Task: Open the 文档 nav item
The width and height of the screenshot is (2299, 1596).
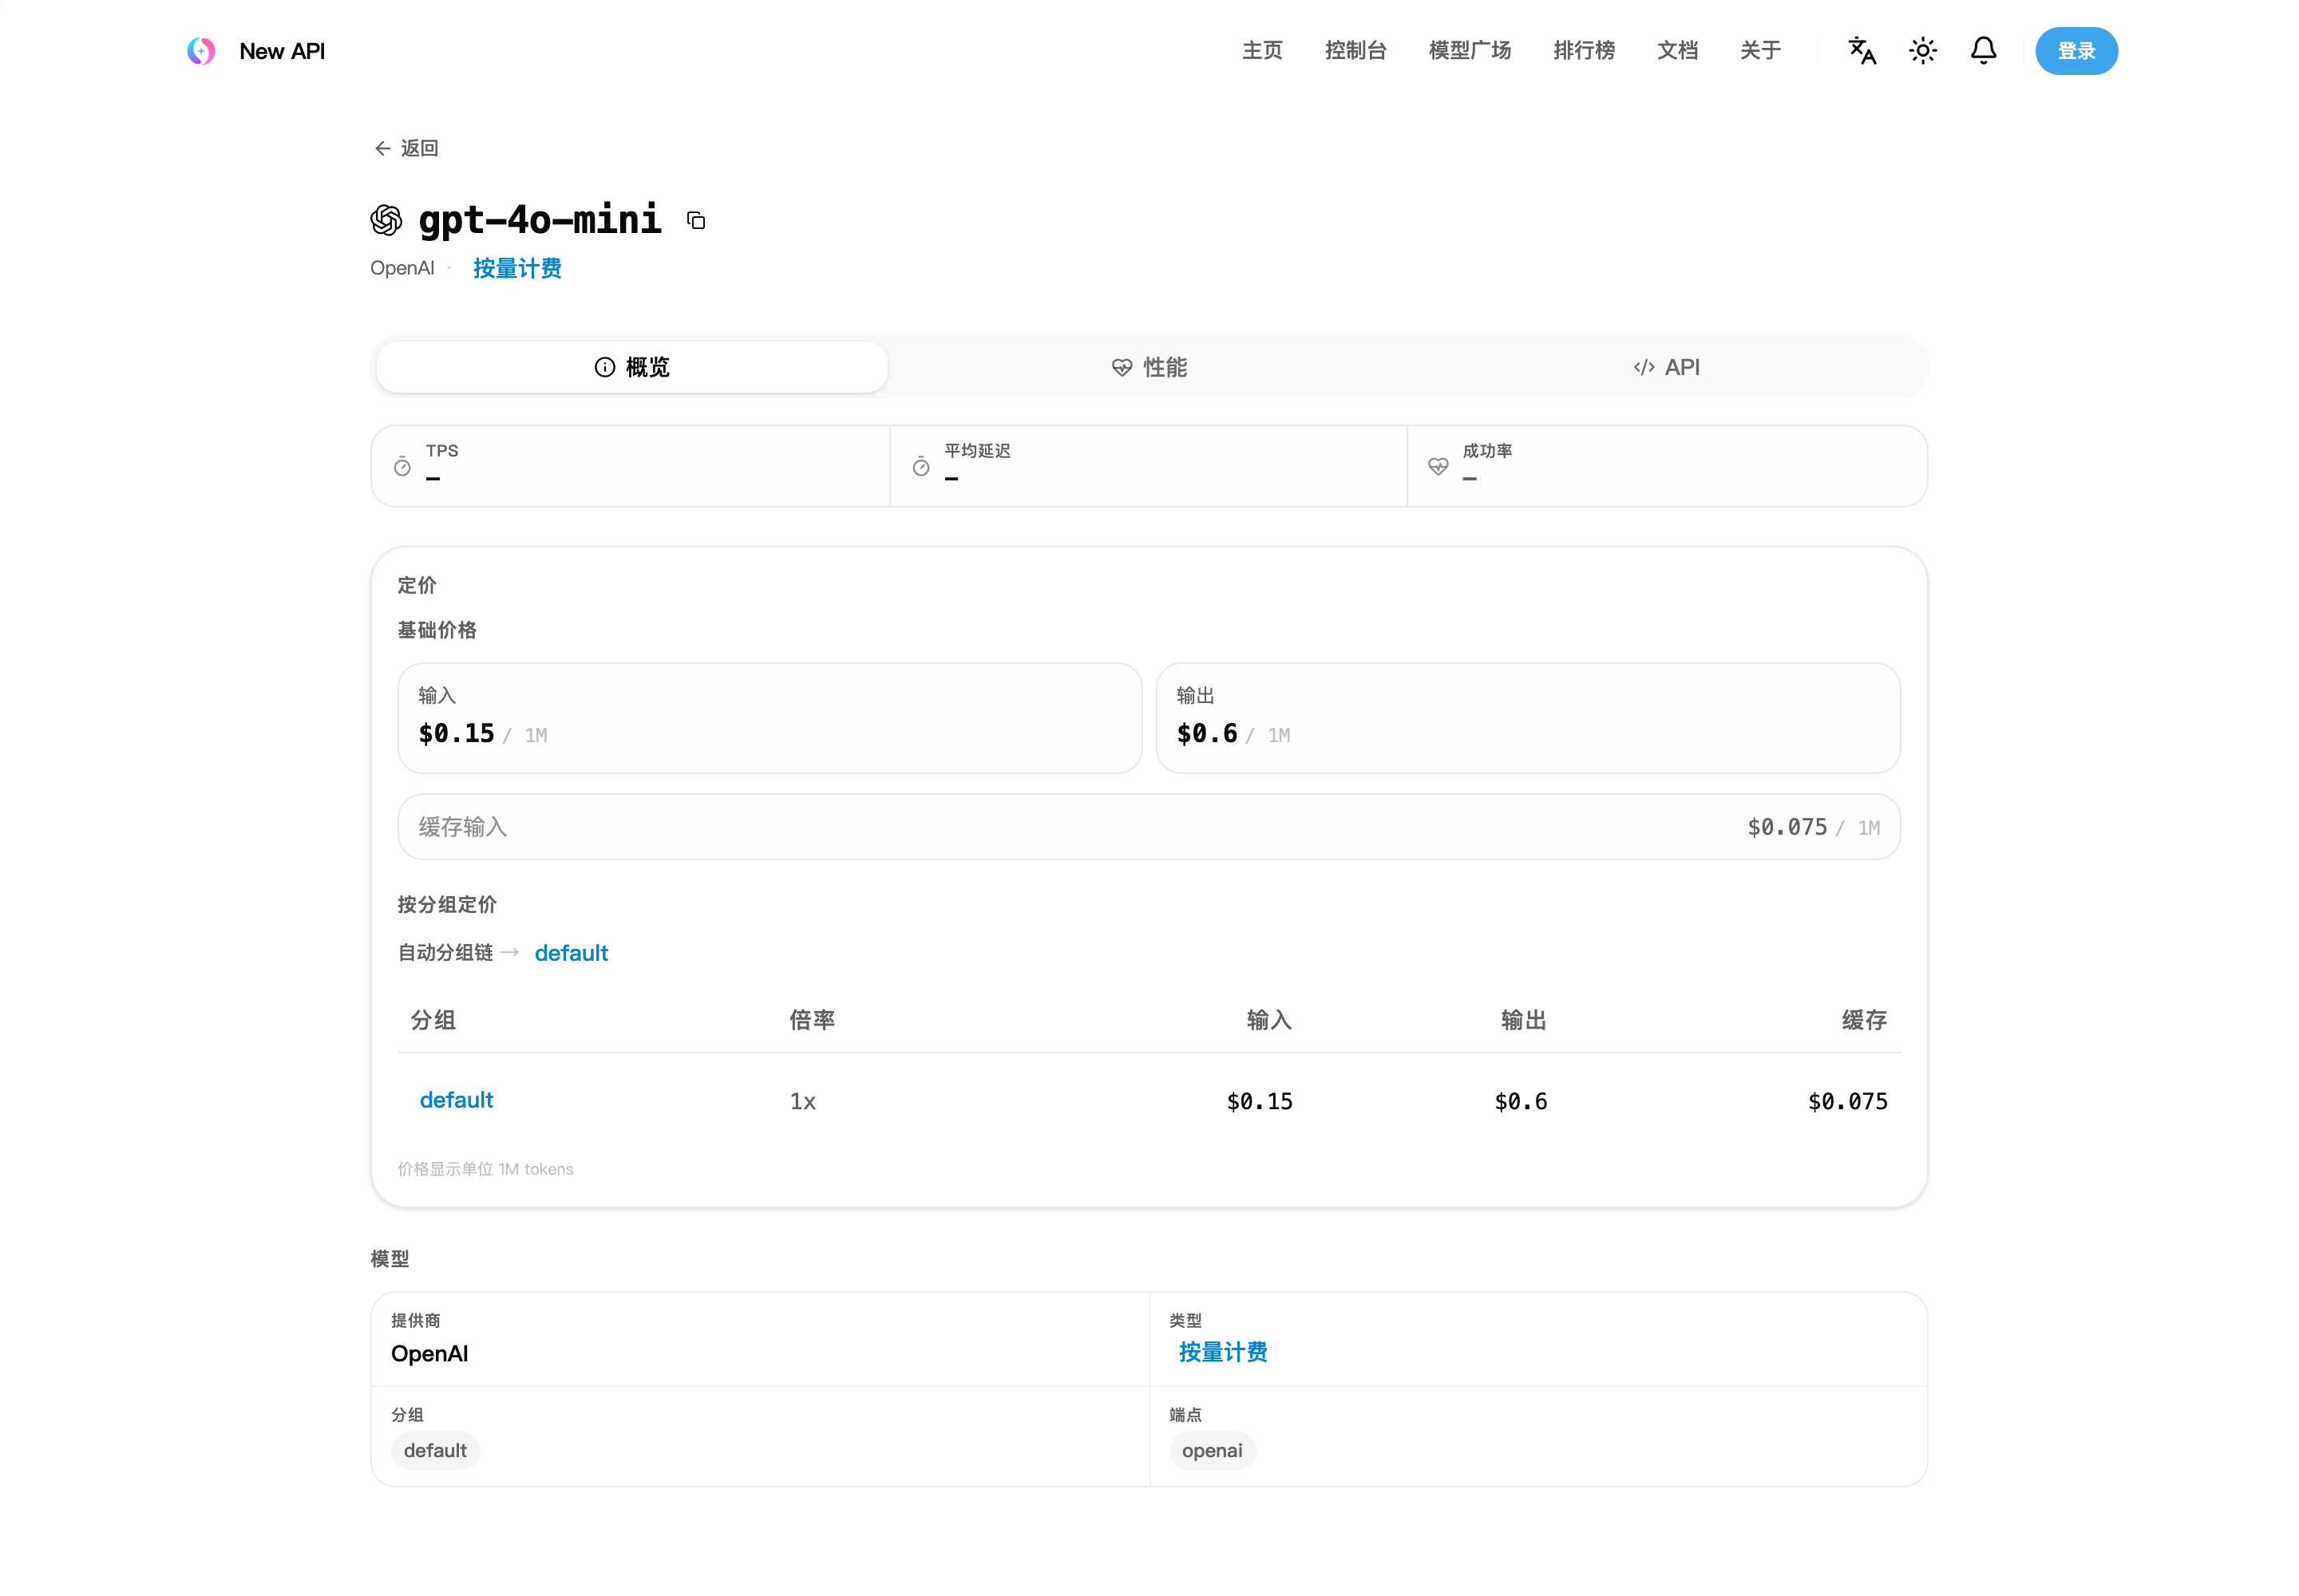Action: [x=1678, y=51]
